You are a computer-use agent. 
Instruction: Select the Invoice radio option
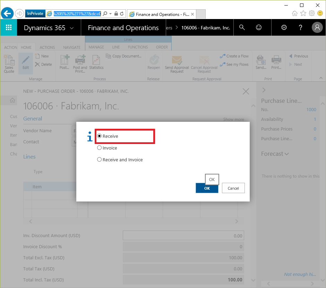pyautogui.click(x=100, y=148)
